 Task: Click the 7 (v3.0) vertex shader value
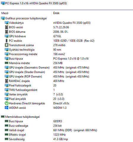58,94
